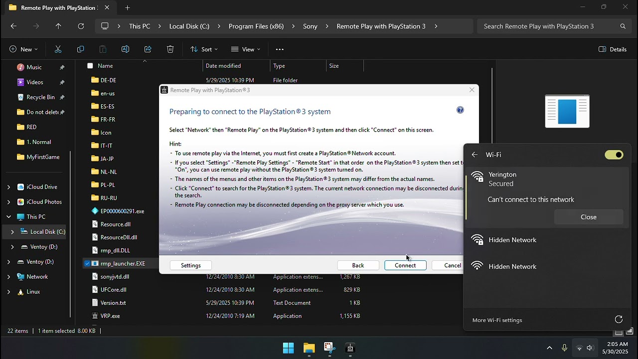Turn off the Wi-Fi toggle switch
Viewport: 638px width, 359px height.
click(x=614, y=155)
